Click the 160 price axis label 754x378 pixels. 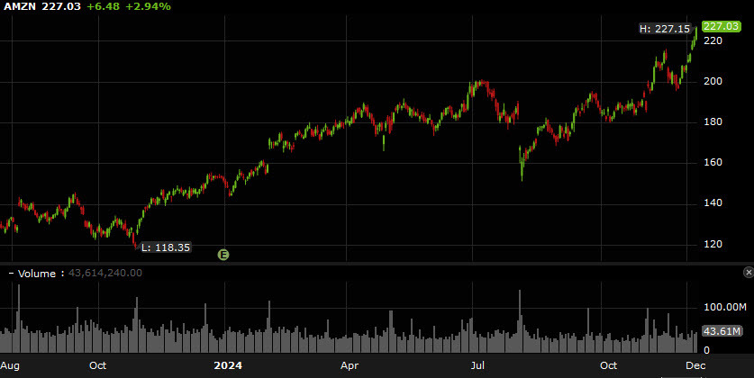pos(713,162)
